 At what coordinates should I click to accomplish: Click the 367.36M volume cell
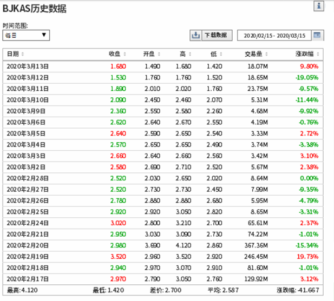click(x=254, y=246)
